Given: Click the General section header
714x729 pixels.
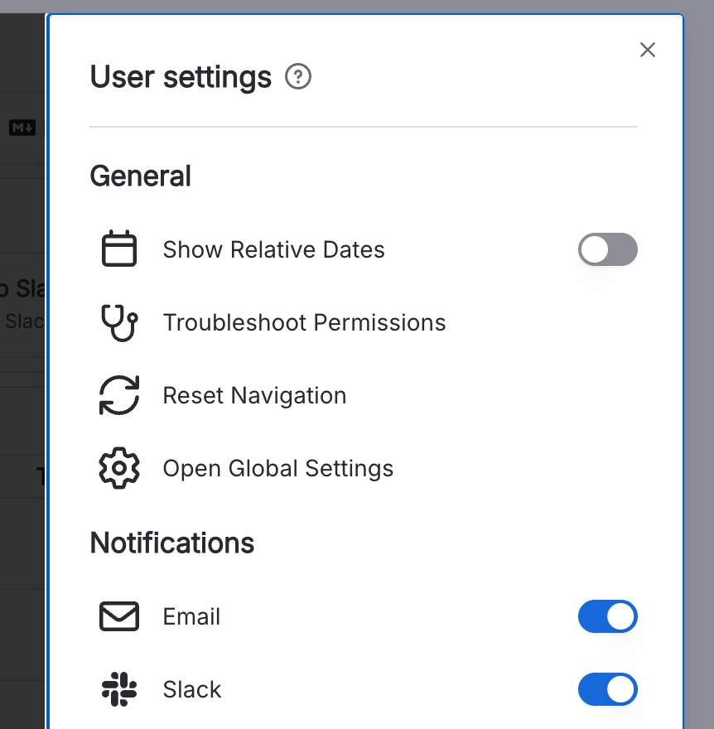Looking at the screenshot, I should [x=140, y=176].
